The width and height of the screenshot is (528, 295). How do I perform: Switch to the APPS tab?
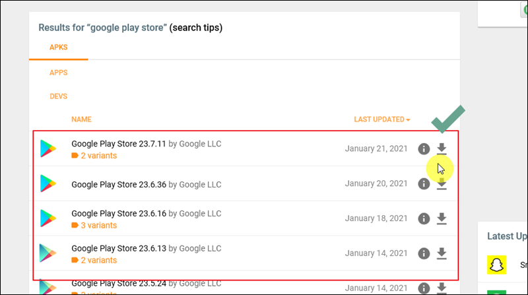59,73
